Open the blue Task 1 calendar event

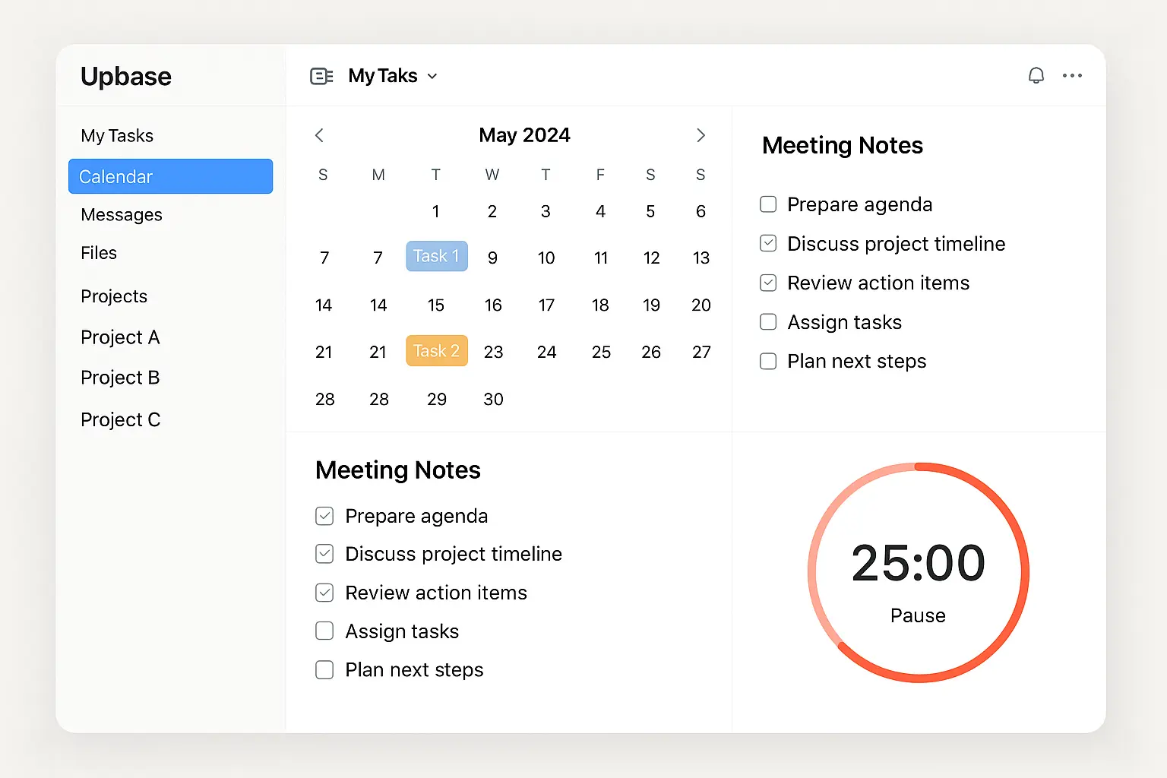tap(437, 256)
